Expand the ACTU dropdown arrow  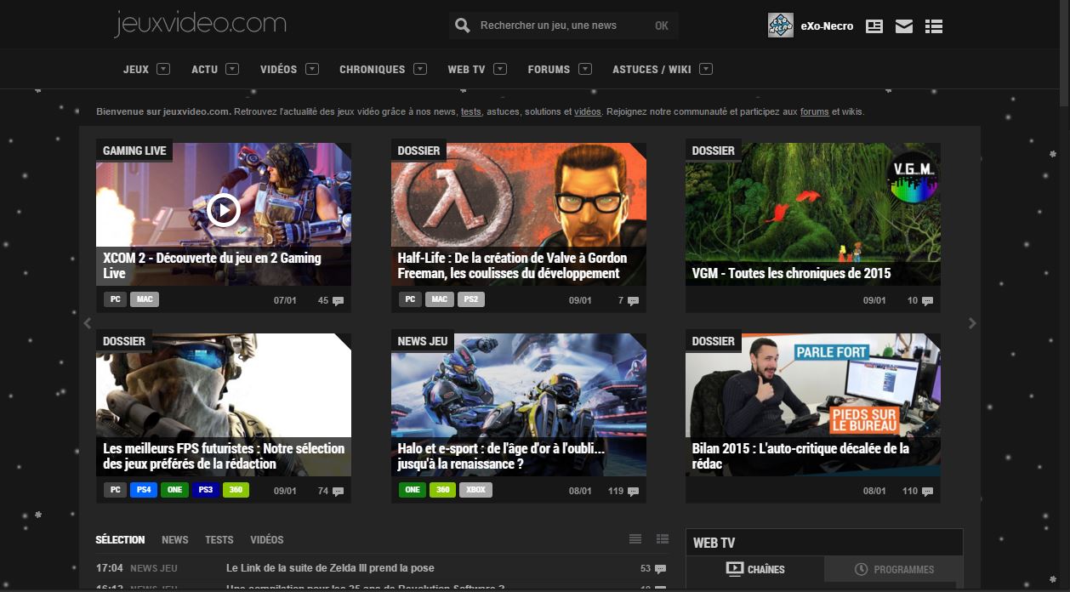[x=232, y=69]
